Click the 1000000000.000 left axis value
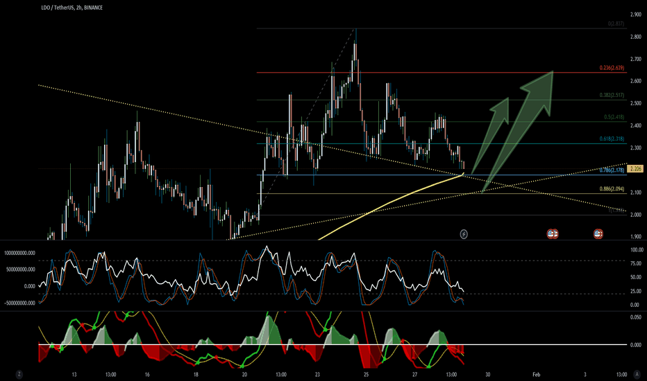Image resolution: width=647 pixels, height=381 pixels. click(20, 253)
